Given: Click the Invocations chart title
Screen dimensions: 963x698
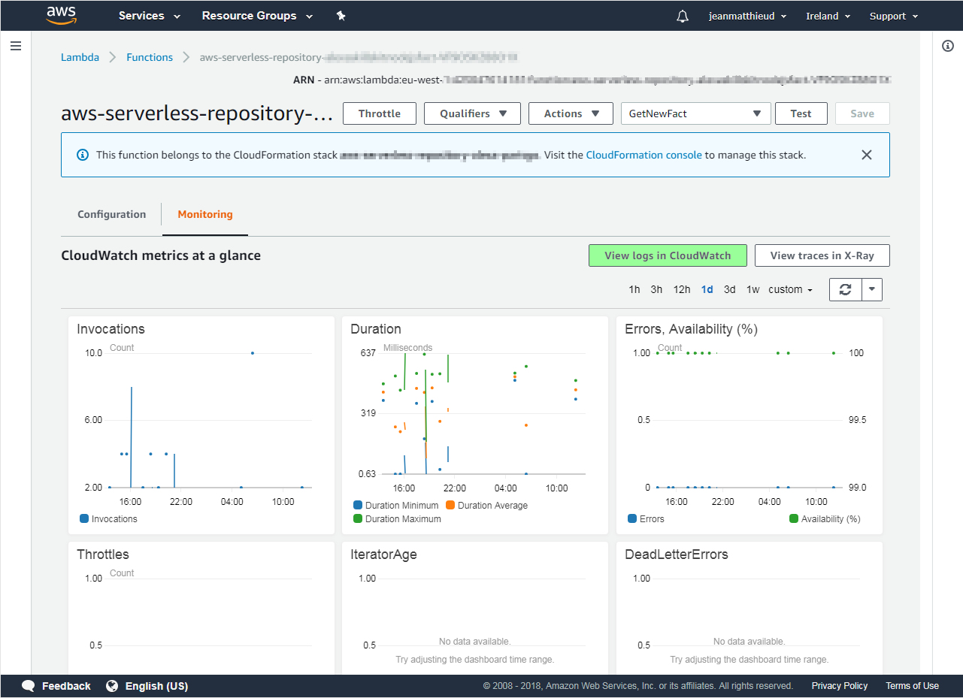Looking at the screenshot, I should coord(111,329).
